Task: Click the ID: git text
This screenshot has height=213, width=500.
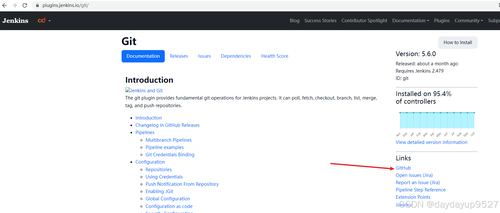Action: coord(402,78)
